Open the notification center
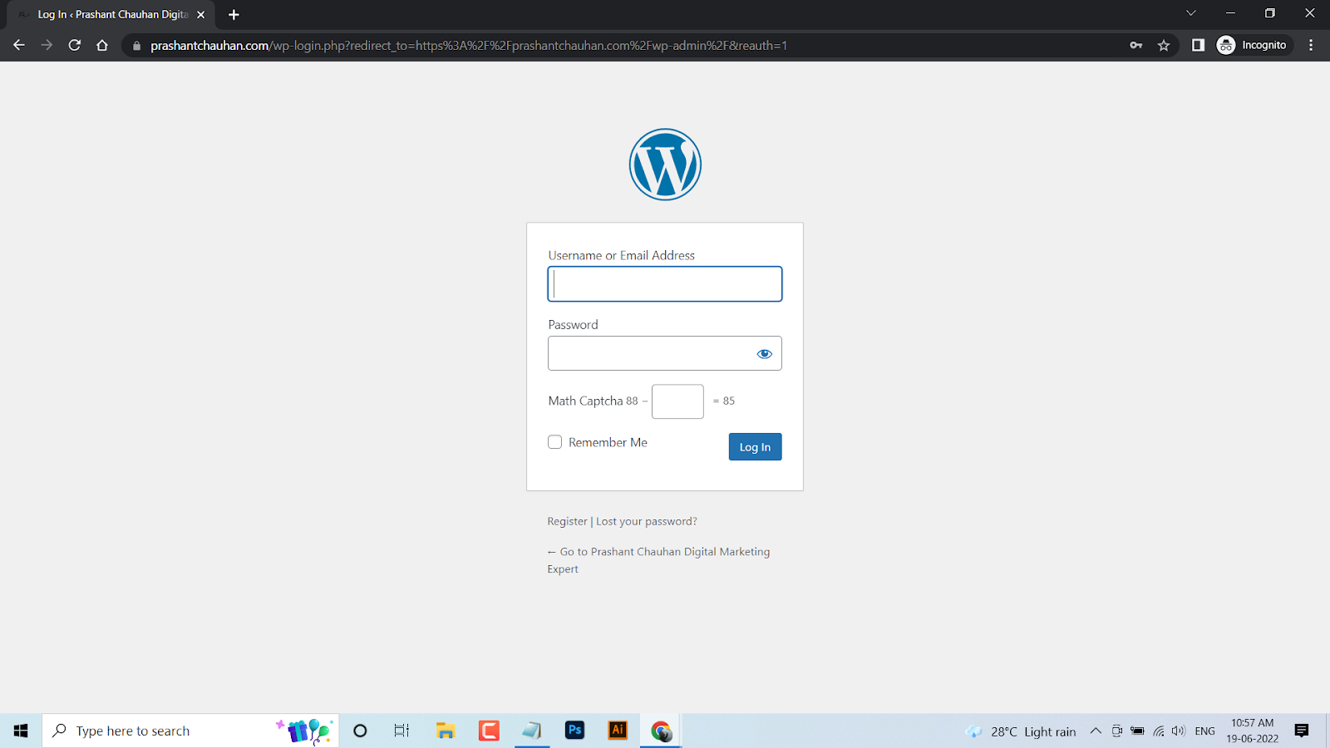 1302,731
